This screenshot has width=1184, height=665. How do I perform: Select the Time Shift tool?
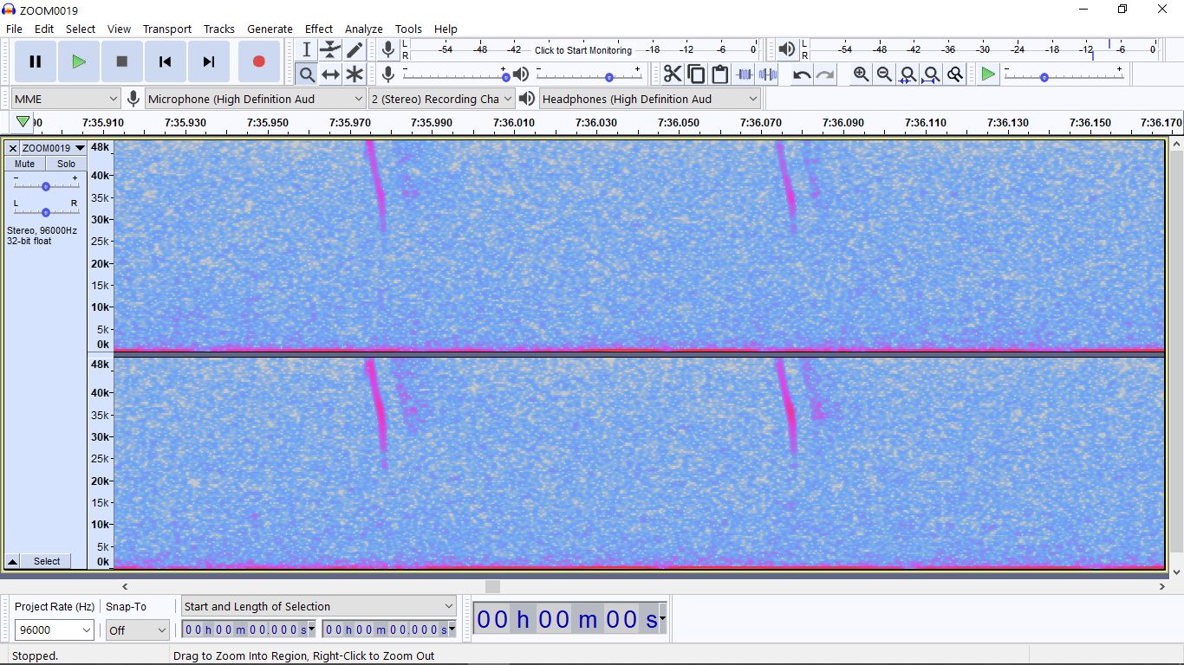point(330,74)
